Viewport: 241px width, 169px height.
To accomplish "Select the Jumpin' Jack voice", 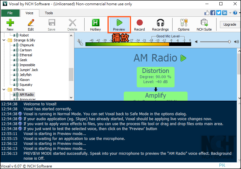I will click(x=29, y=70).
